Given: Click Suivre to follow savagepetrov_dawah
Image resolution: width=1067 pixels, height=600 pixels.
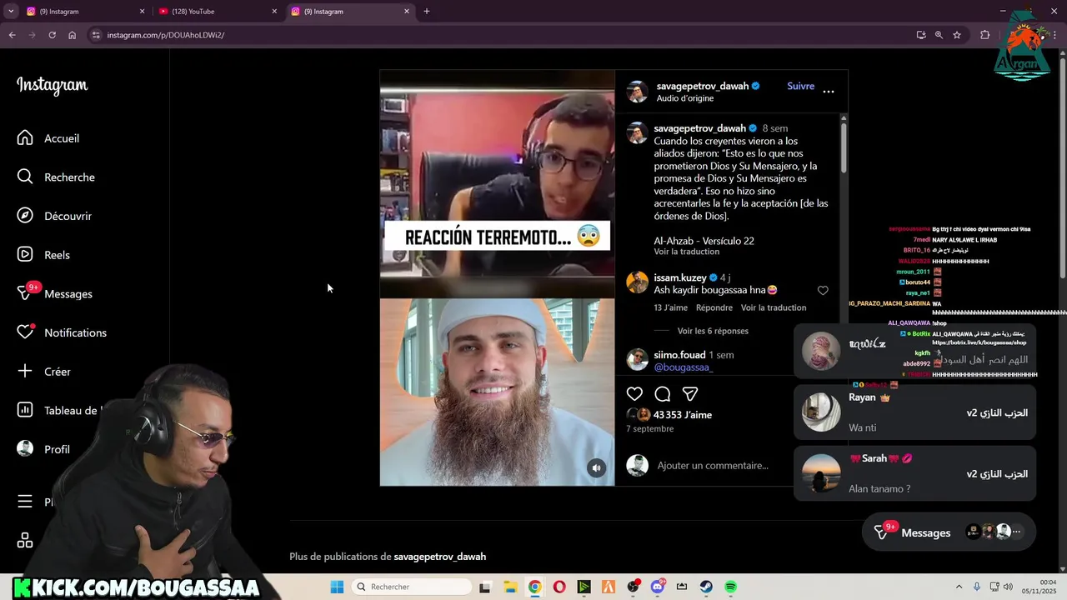Looking at the screenshot, I should [800, 86].
